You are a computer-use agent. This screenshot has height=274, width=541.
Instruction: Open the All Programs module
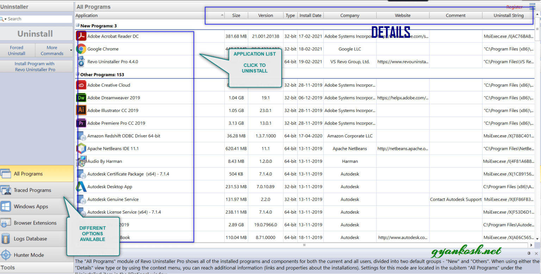[x=37, y=174]
